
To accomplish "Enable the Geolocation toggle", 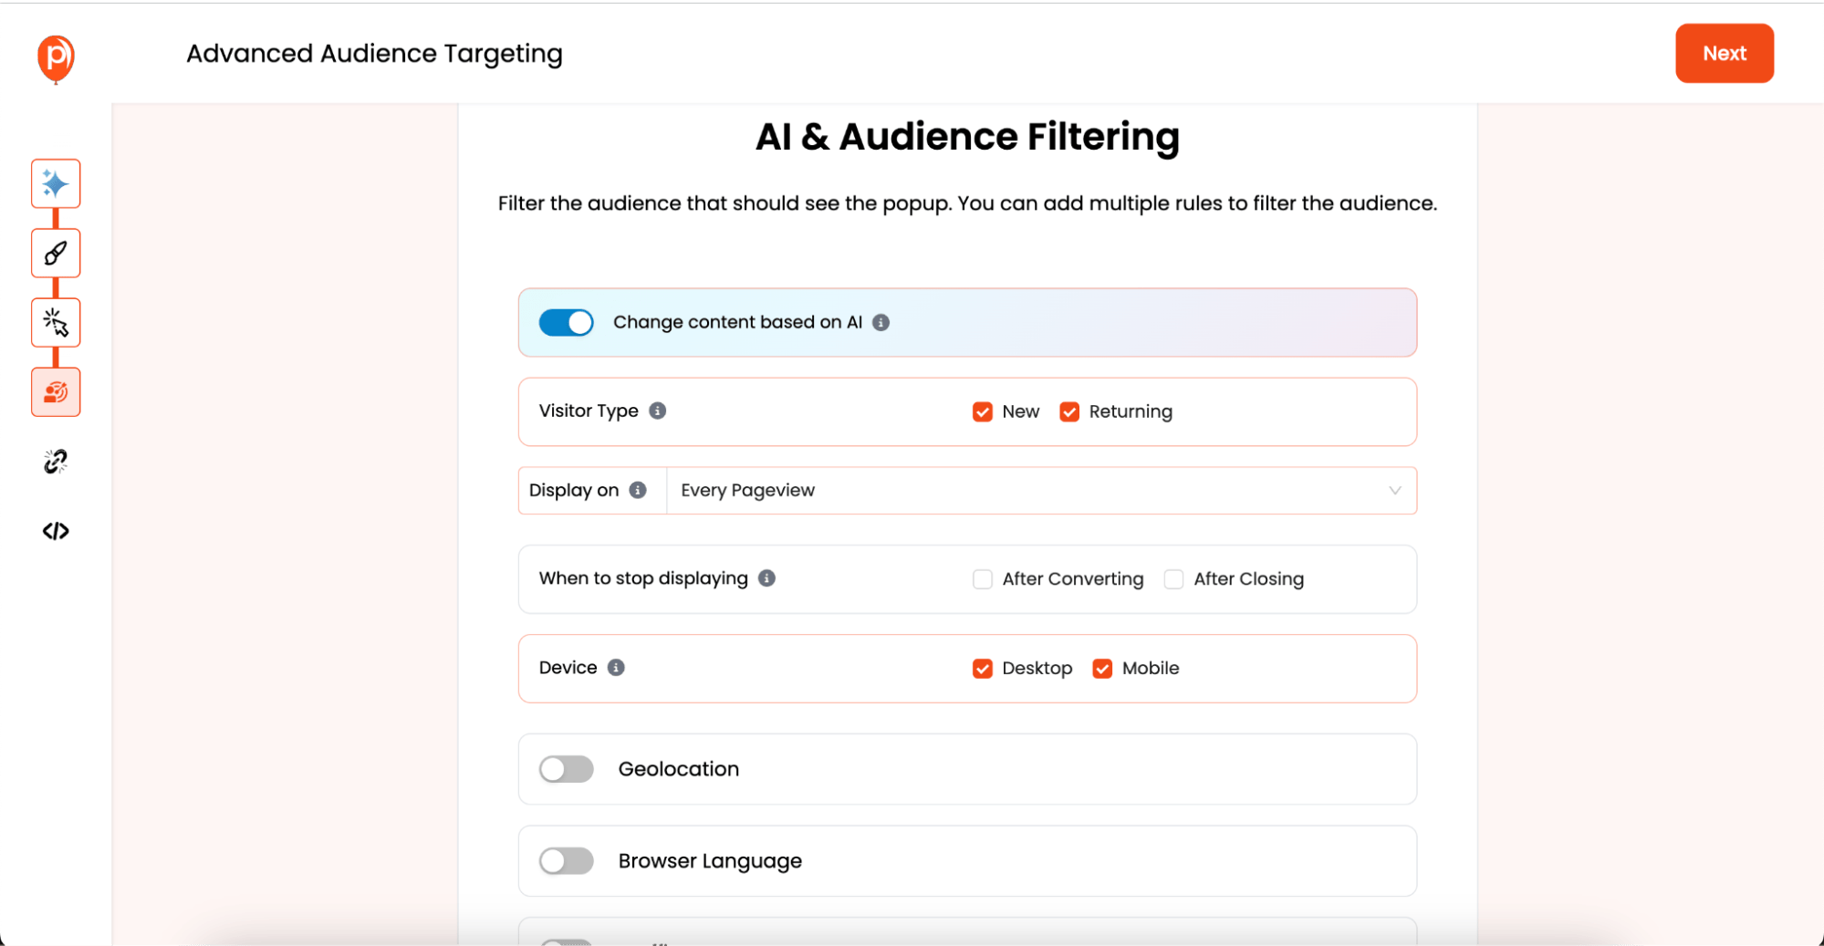I will [567, 769].
